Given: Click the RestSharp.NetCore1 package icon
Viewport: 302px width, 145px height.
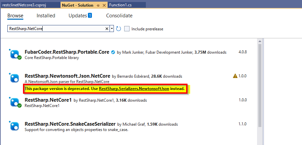Looking at the screenshot, I should coord(15,102).
